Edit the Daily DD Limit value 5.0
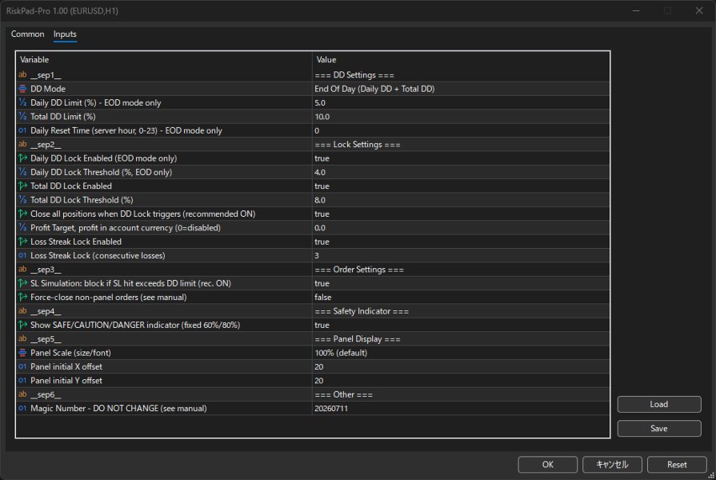Screen dimensions: 716x480 coord(461,102)
